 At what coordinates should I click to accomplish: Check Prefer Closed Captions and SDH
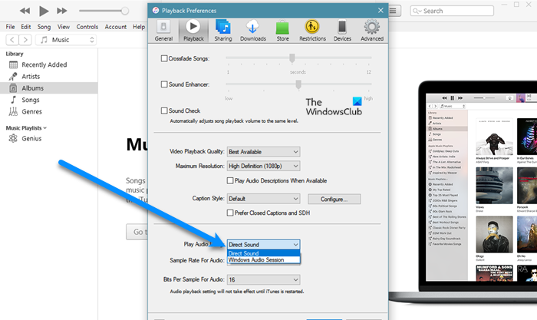230,213
